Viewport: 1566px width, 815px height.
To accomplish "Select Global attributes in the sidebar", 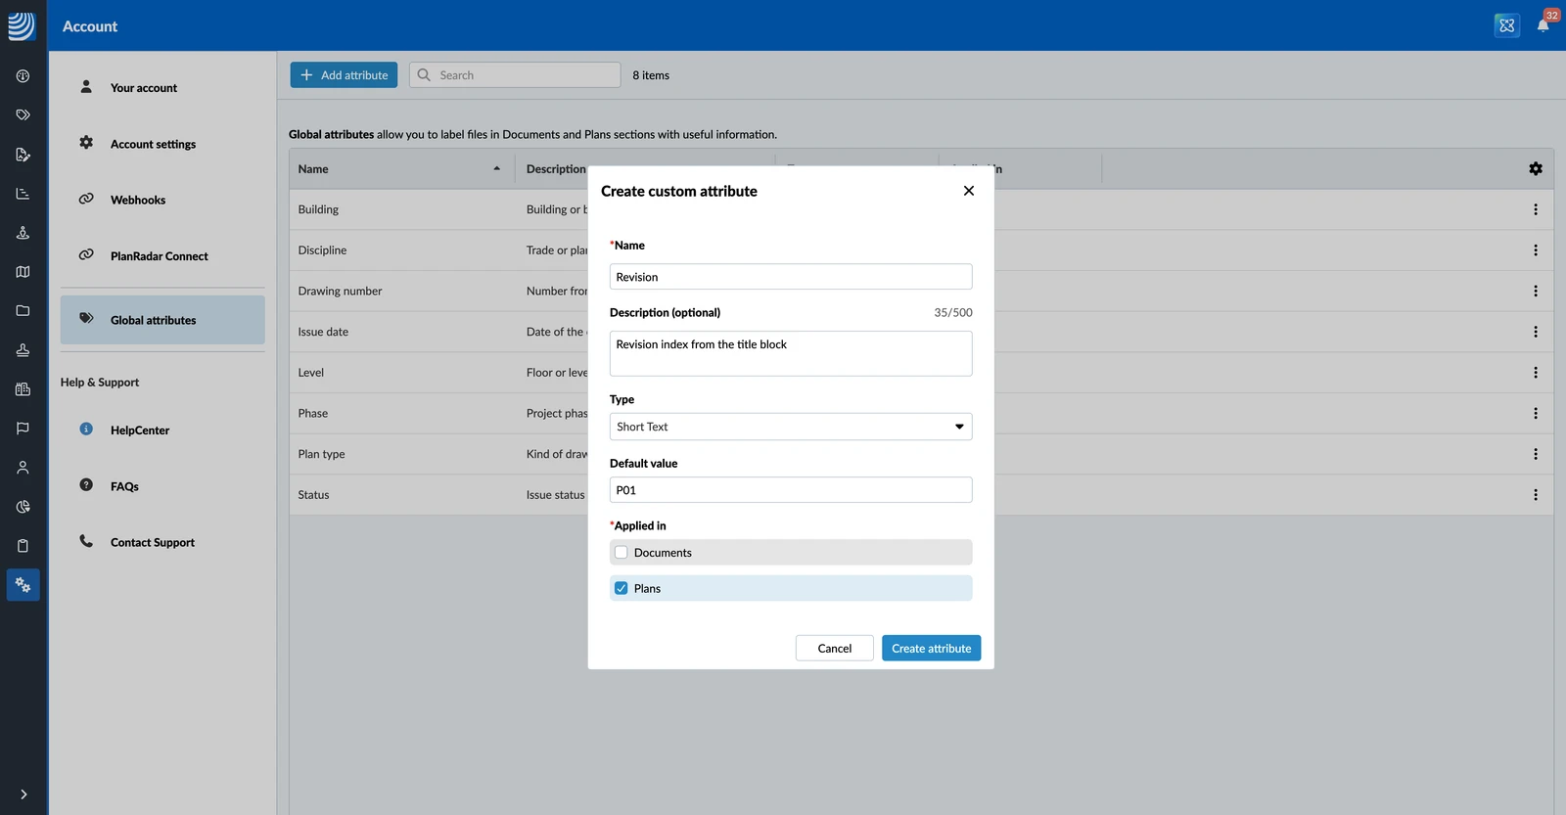I will [162, 320].
